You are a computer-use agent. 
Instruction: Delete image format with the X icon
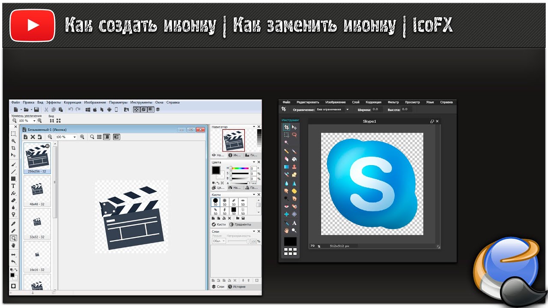(x=33, y=137)
